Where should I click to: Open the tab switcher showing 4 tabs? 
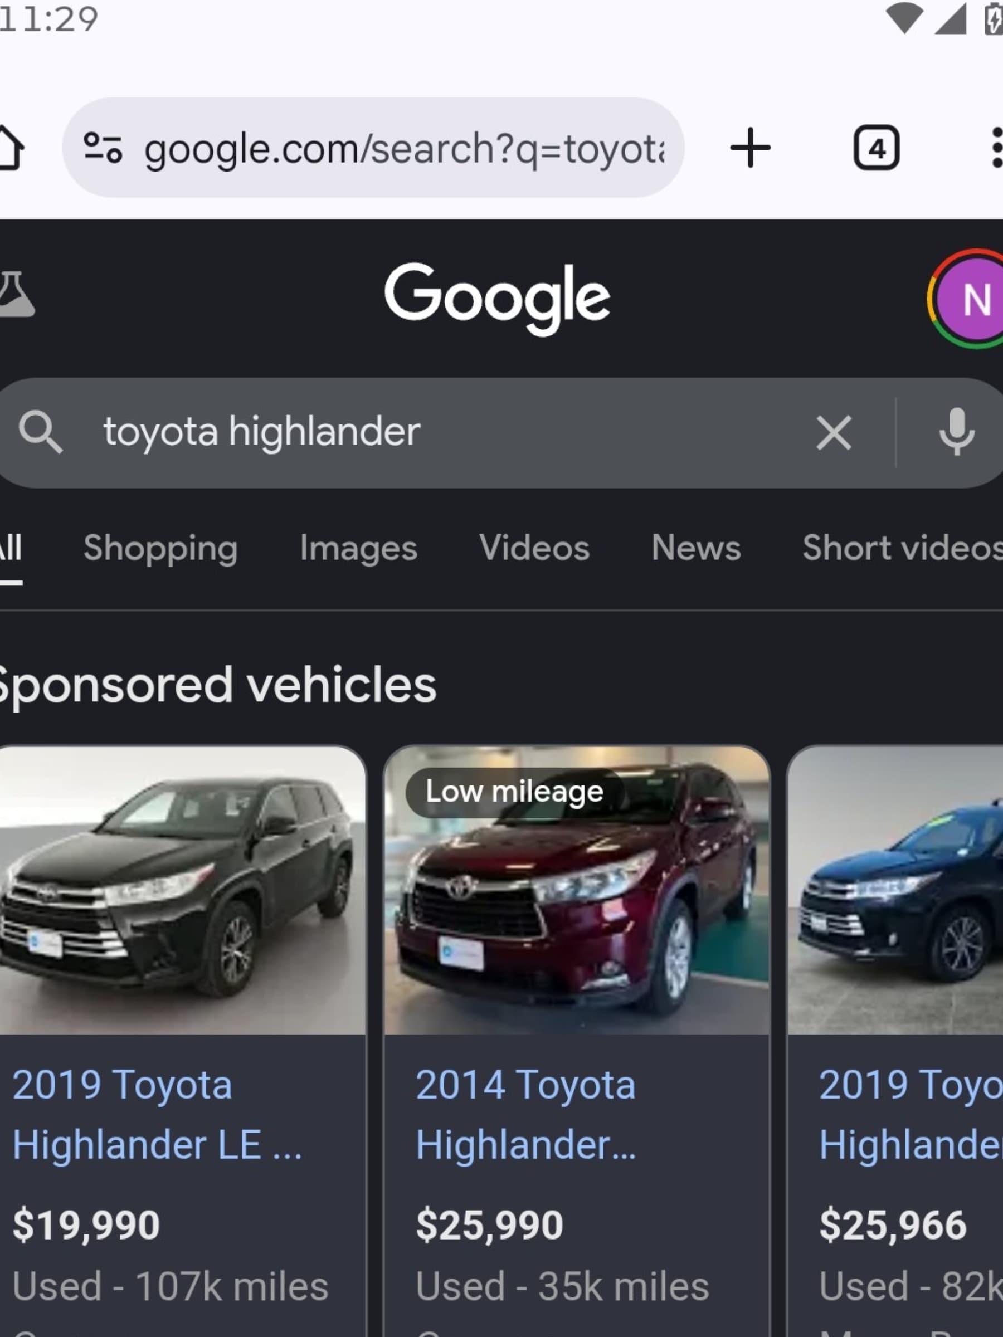[x=876, y=148]
